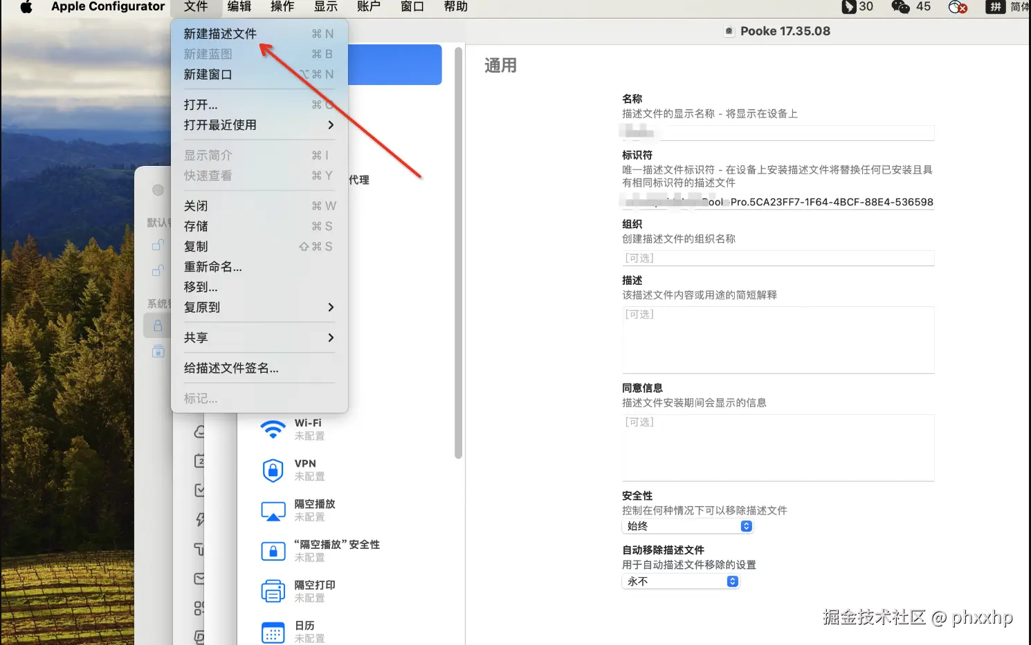Click the 描述 description text area
Screen dimensions: 1031x645
(778, 340)
